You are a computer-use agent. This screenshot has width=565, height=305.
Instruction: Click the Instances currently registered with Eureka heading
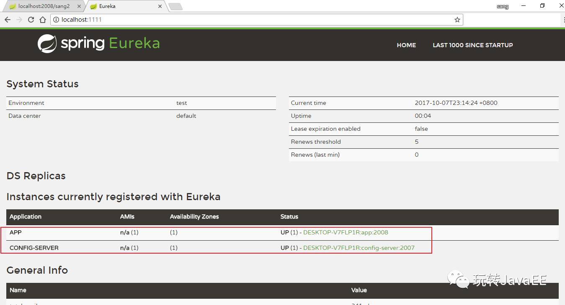coord(114,197)
